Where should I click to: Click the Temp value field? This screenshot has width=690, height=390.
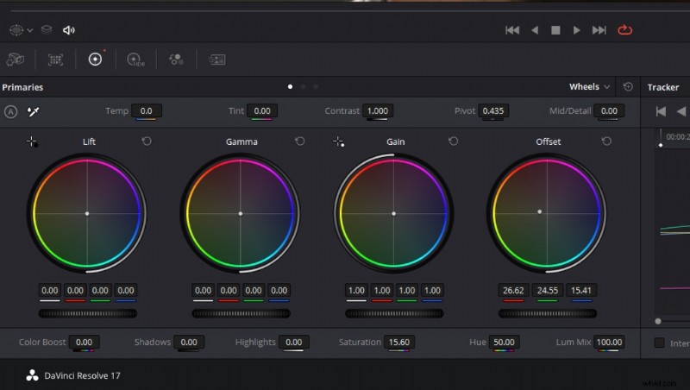click(x=147, y=111)
